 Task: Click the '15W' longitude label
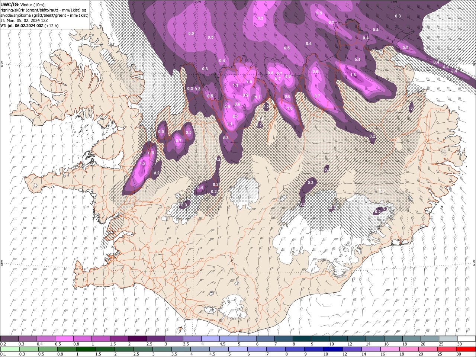pyautogui.click(x=394, y=2)
